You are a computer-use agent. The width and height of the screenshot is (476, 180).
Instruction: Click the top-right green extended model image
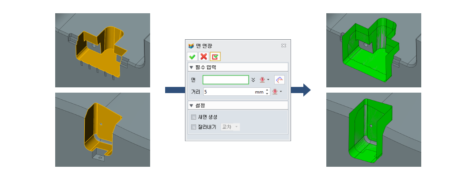374,50
